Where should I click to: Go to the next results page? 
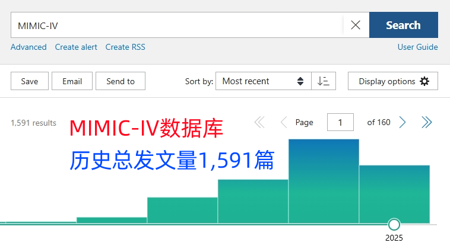[x=403, y=122]
